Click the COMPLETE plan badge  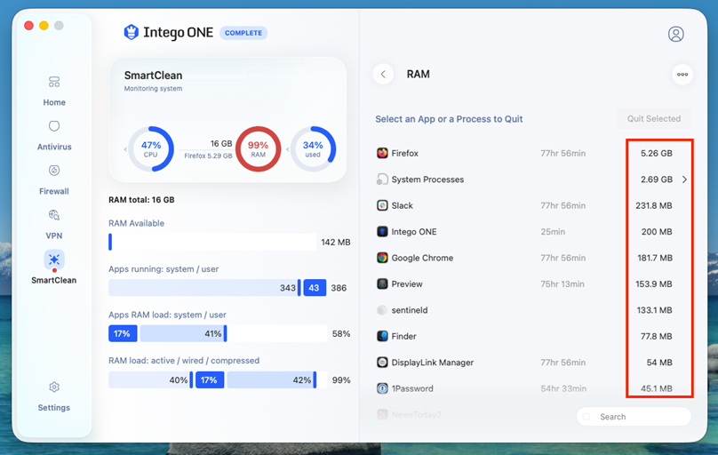click(243, 33)
